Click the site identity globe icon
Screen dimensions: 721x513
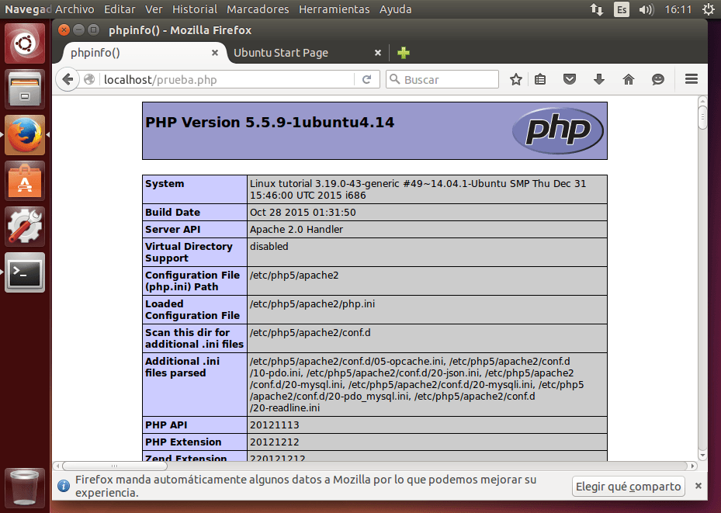pyautogui.click(x=90, y=79)
